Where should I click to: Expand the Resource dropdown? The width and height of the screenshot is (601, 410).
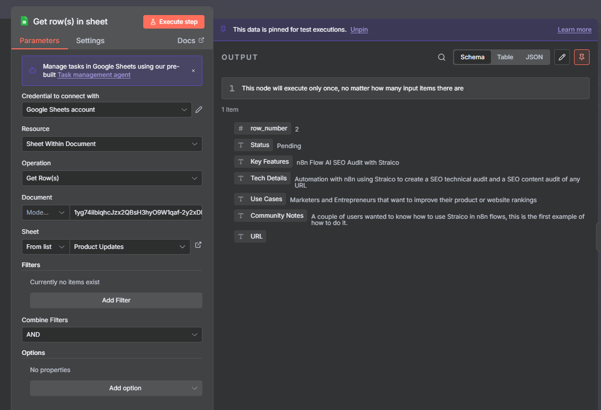pyautogui.click(x=112, y=144)
